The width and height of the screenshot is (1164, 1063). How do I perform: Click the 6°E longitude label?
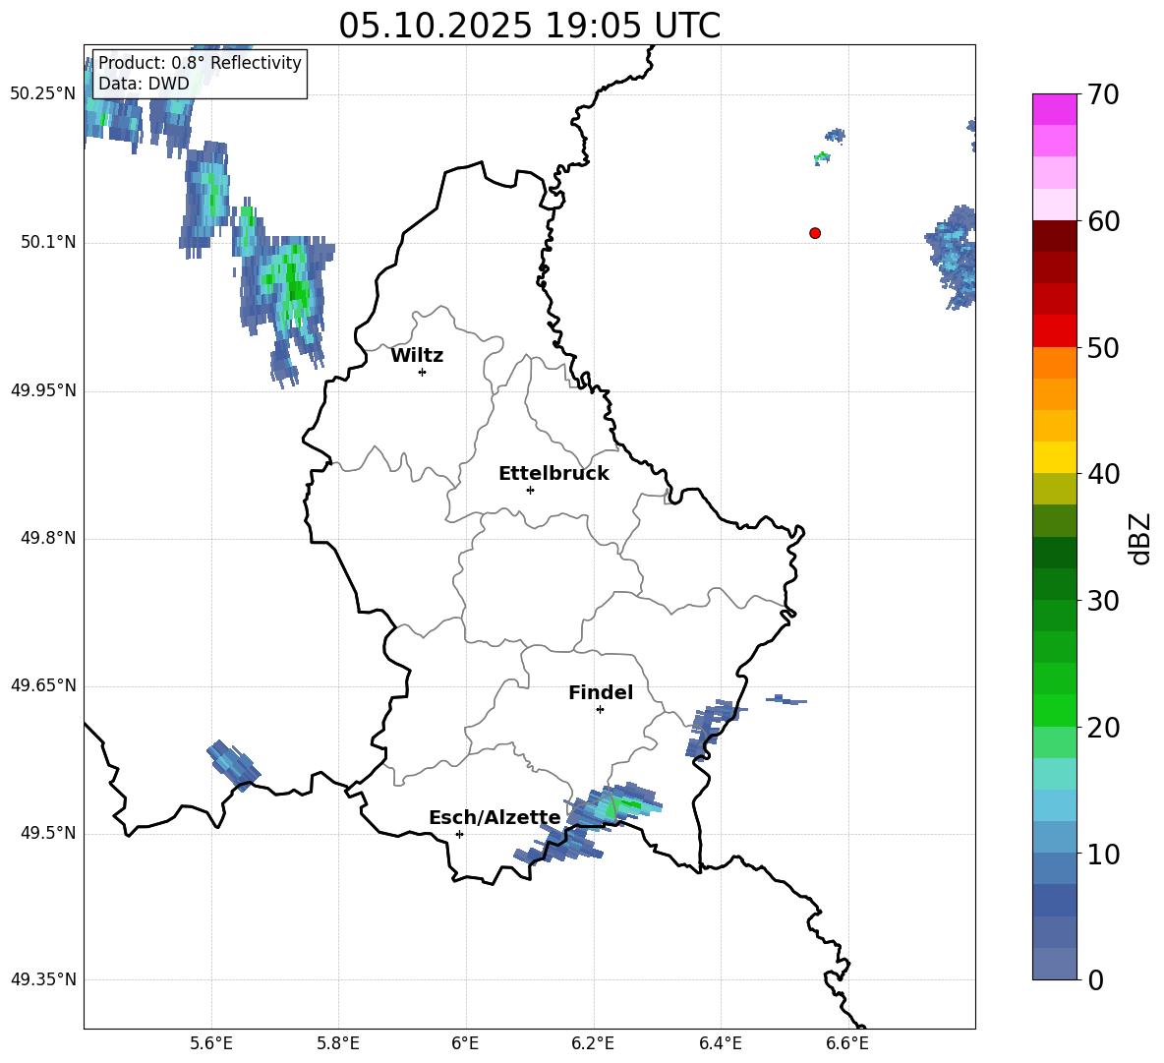[465, 1044]
